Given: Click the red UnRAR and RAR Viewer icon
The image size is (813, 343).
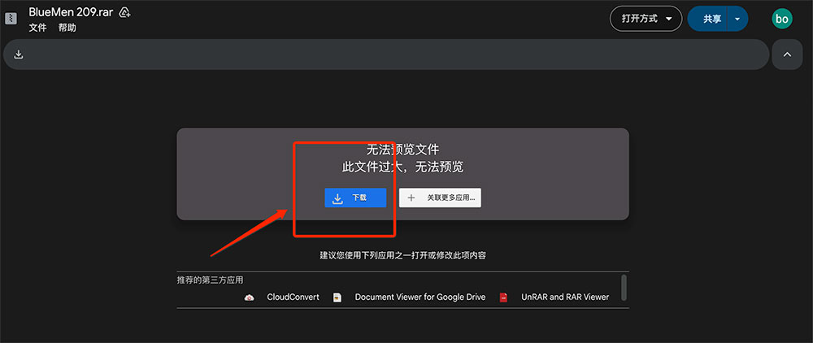Looking at the screenshot, I should (x=503, y=297).
